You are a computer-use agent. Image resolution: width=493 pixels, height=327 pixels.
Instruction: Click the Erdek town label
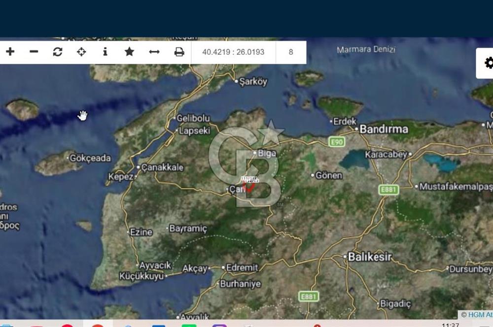click(x=345, y=121)
